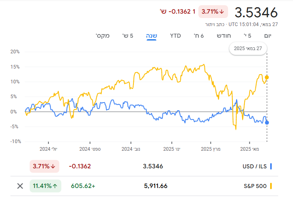Click the red 3.71% badge in USD/ILS row
This screenshot has width=293, height=198.
(x=44, y=166)
